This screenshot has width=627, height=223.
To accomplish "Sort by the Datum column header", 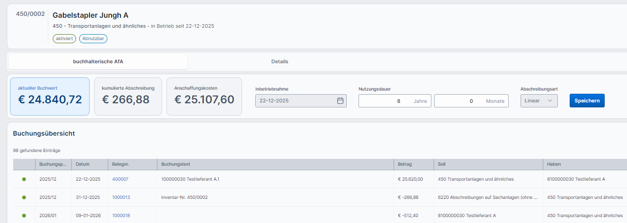I will [83, 164].
